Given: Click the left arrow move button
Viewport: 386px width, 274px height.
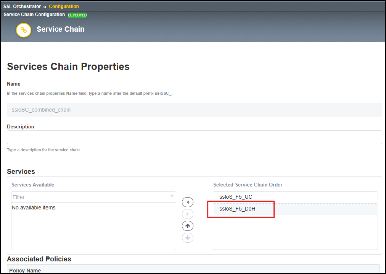Looking at the screenshot, I should pos(188,202).
